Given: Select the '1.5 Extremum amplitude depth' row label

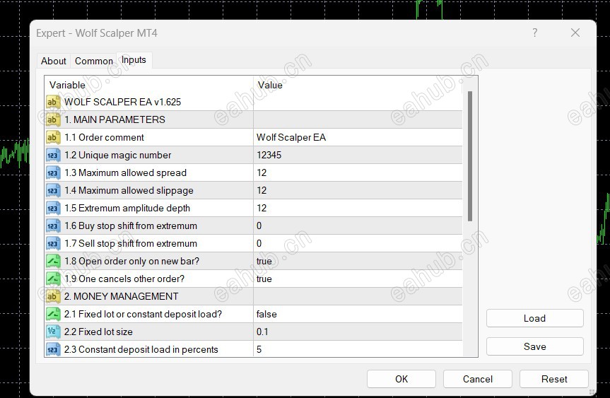Looking at the screenshot, I should pyautogui.click(x=127, y=208).
